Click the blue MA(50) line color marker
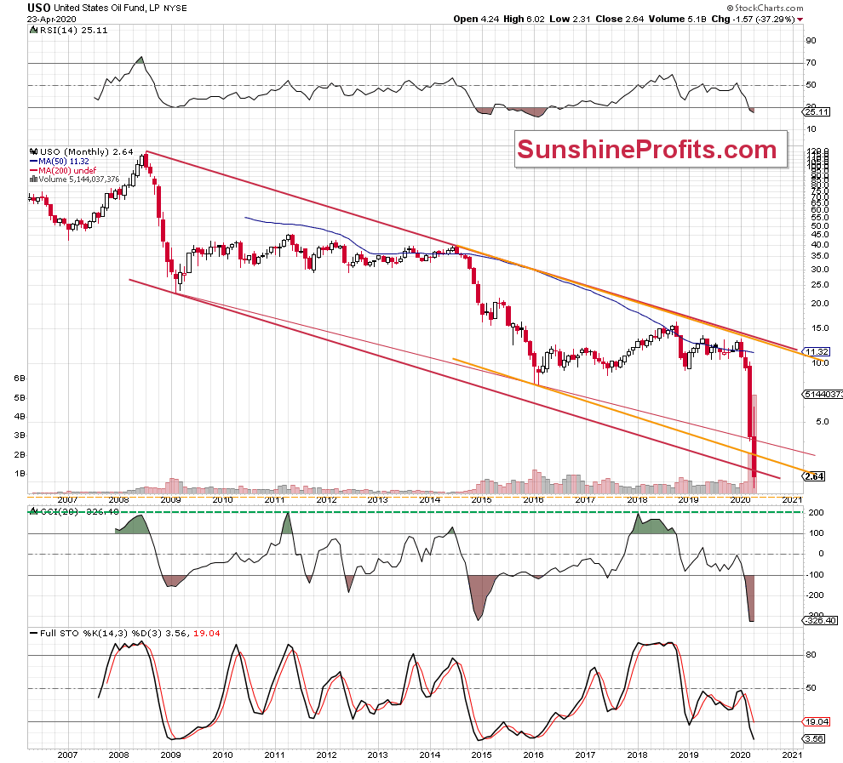This screenshot has width=843, height=763. [33, 161]
